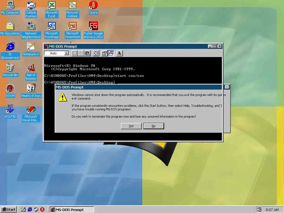Click MS-DOS Prompt taskbar button

tap(72, 210)
